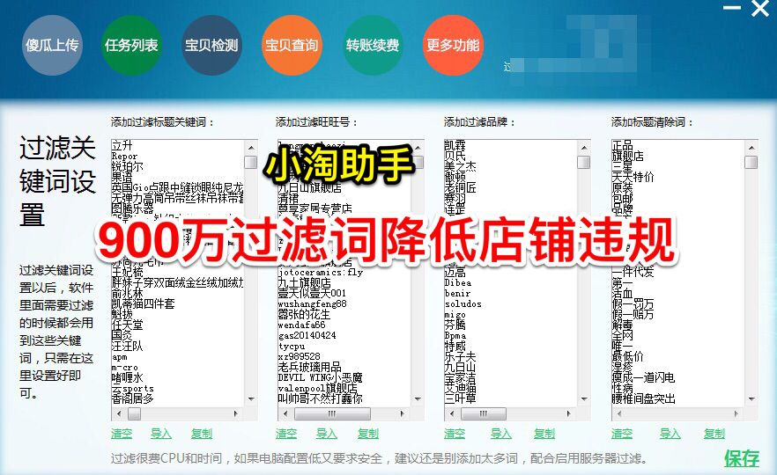Select 天天特价 in removal words list
The image size is (777, 475).
633,177
